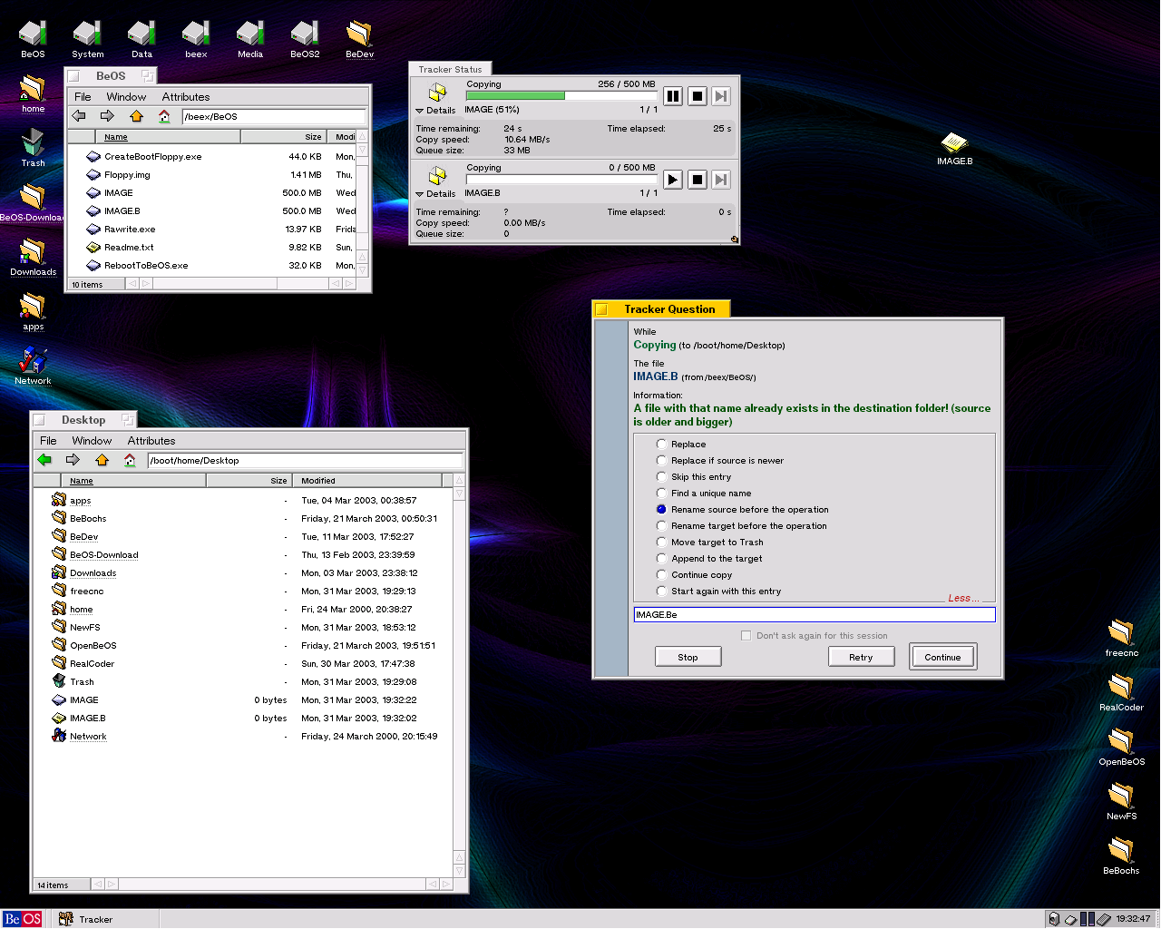Skip the IMAGE.B copy entry

point(721,180)
